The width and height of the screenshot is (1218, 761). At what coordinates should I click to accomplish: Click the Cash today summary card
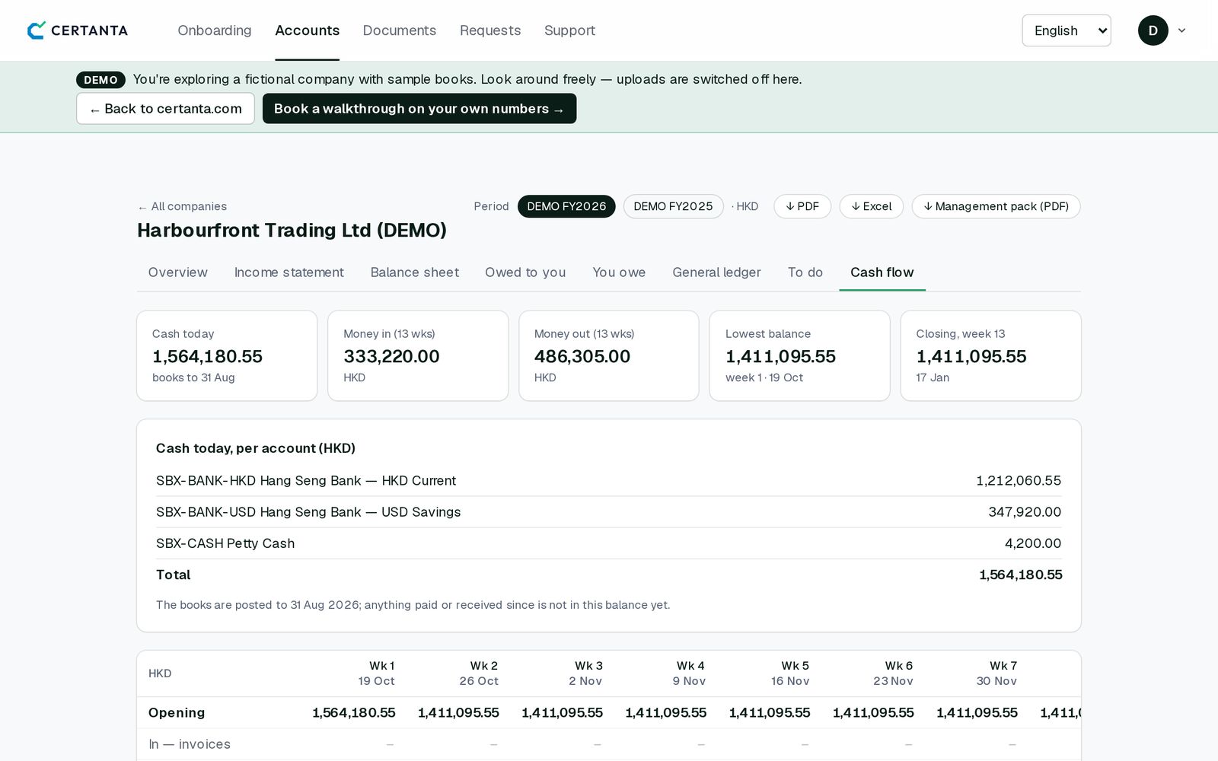click(x=227, y=355)
